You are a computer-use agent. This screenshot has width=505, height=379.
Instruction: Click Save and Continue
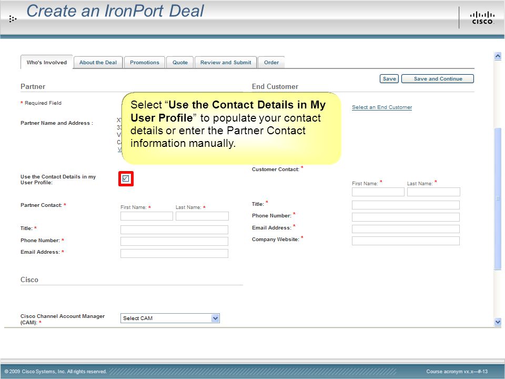(438, 78)
